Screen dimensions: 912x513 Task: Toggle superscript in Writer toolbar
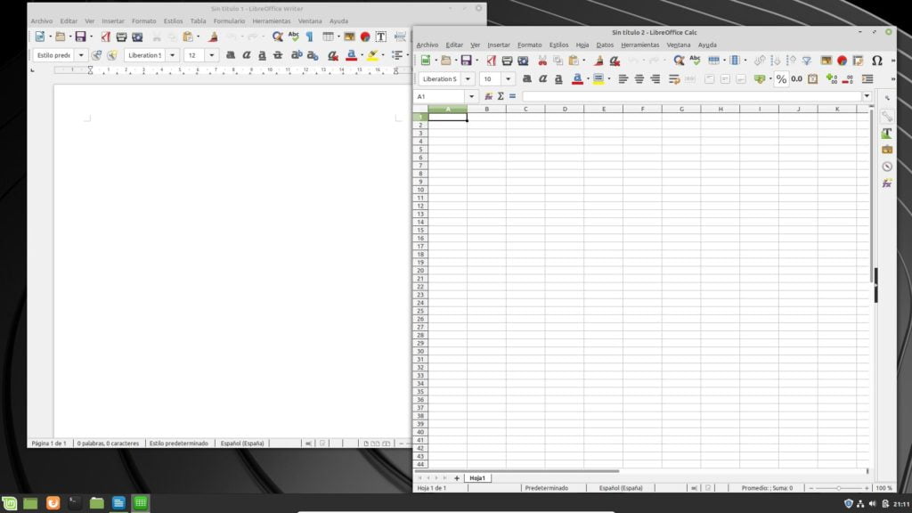point(297,55)
